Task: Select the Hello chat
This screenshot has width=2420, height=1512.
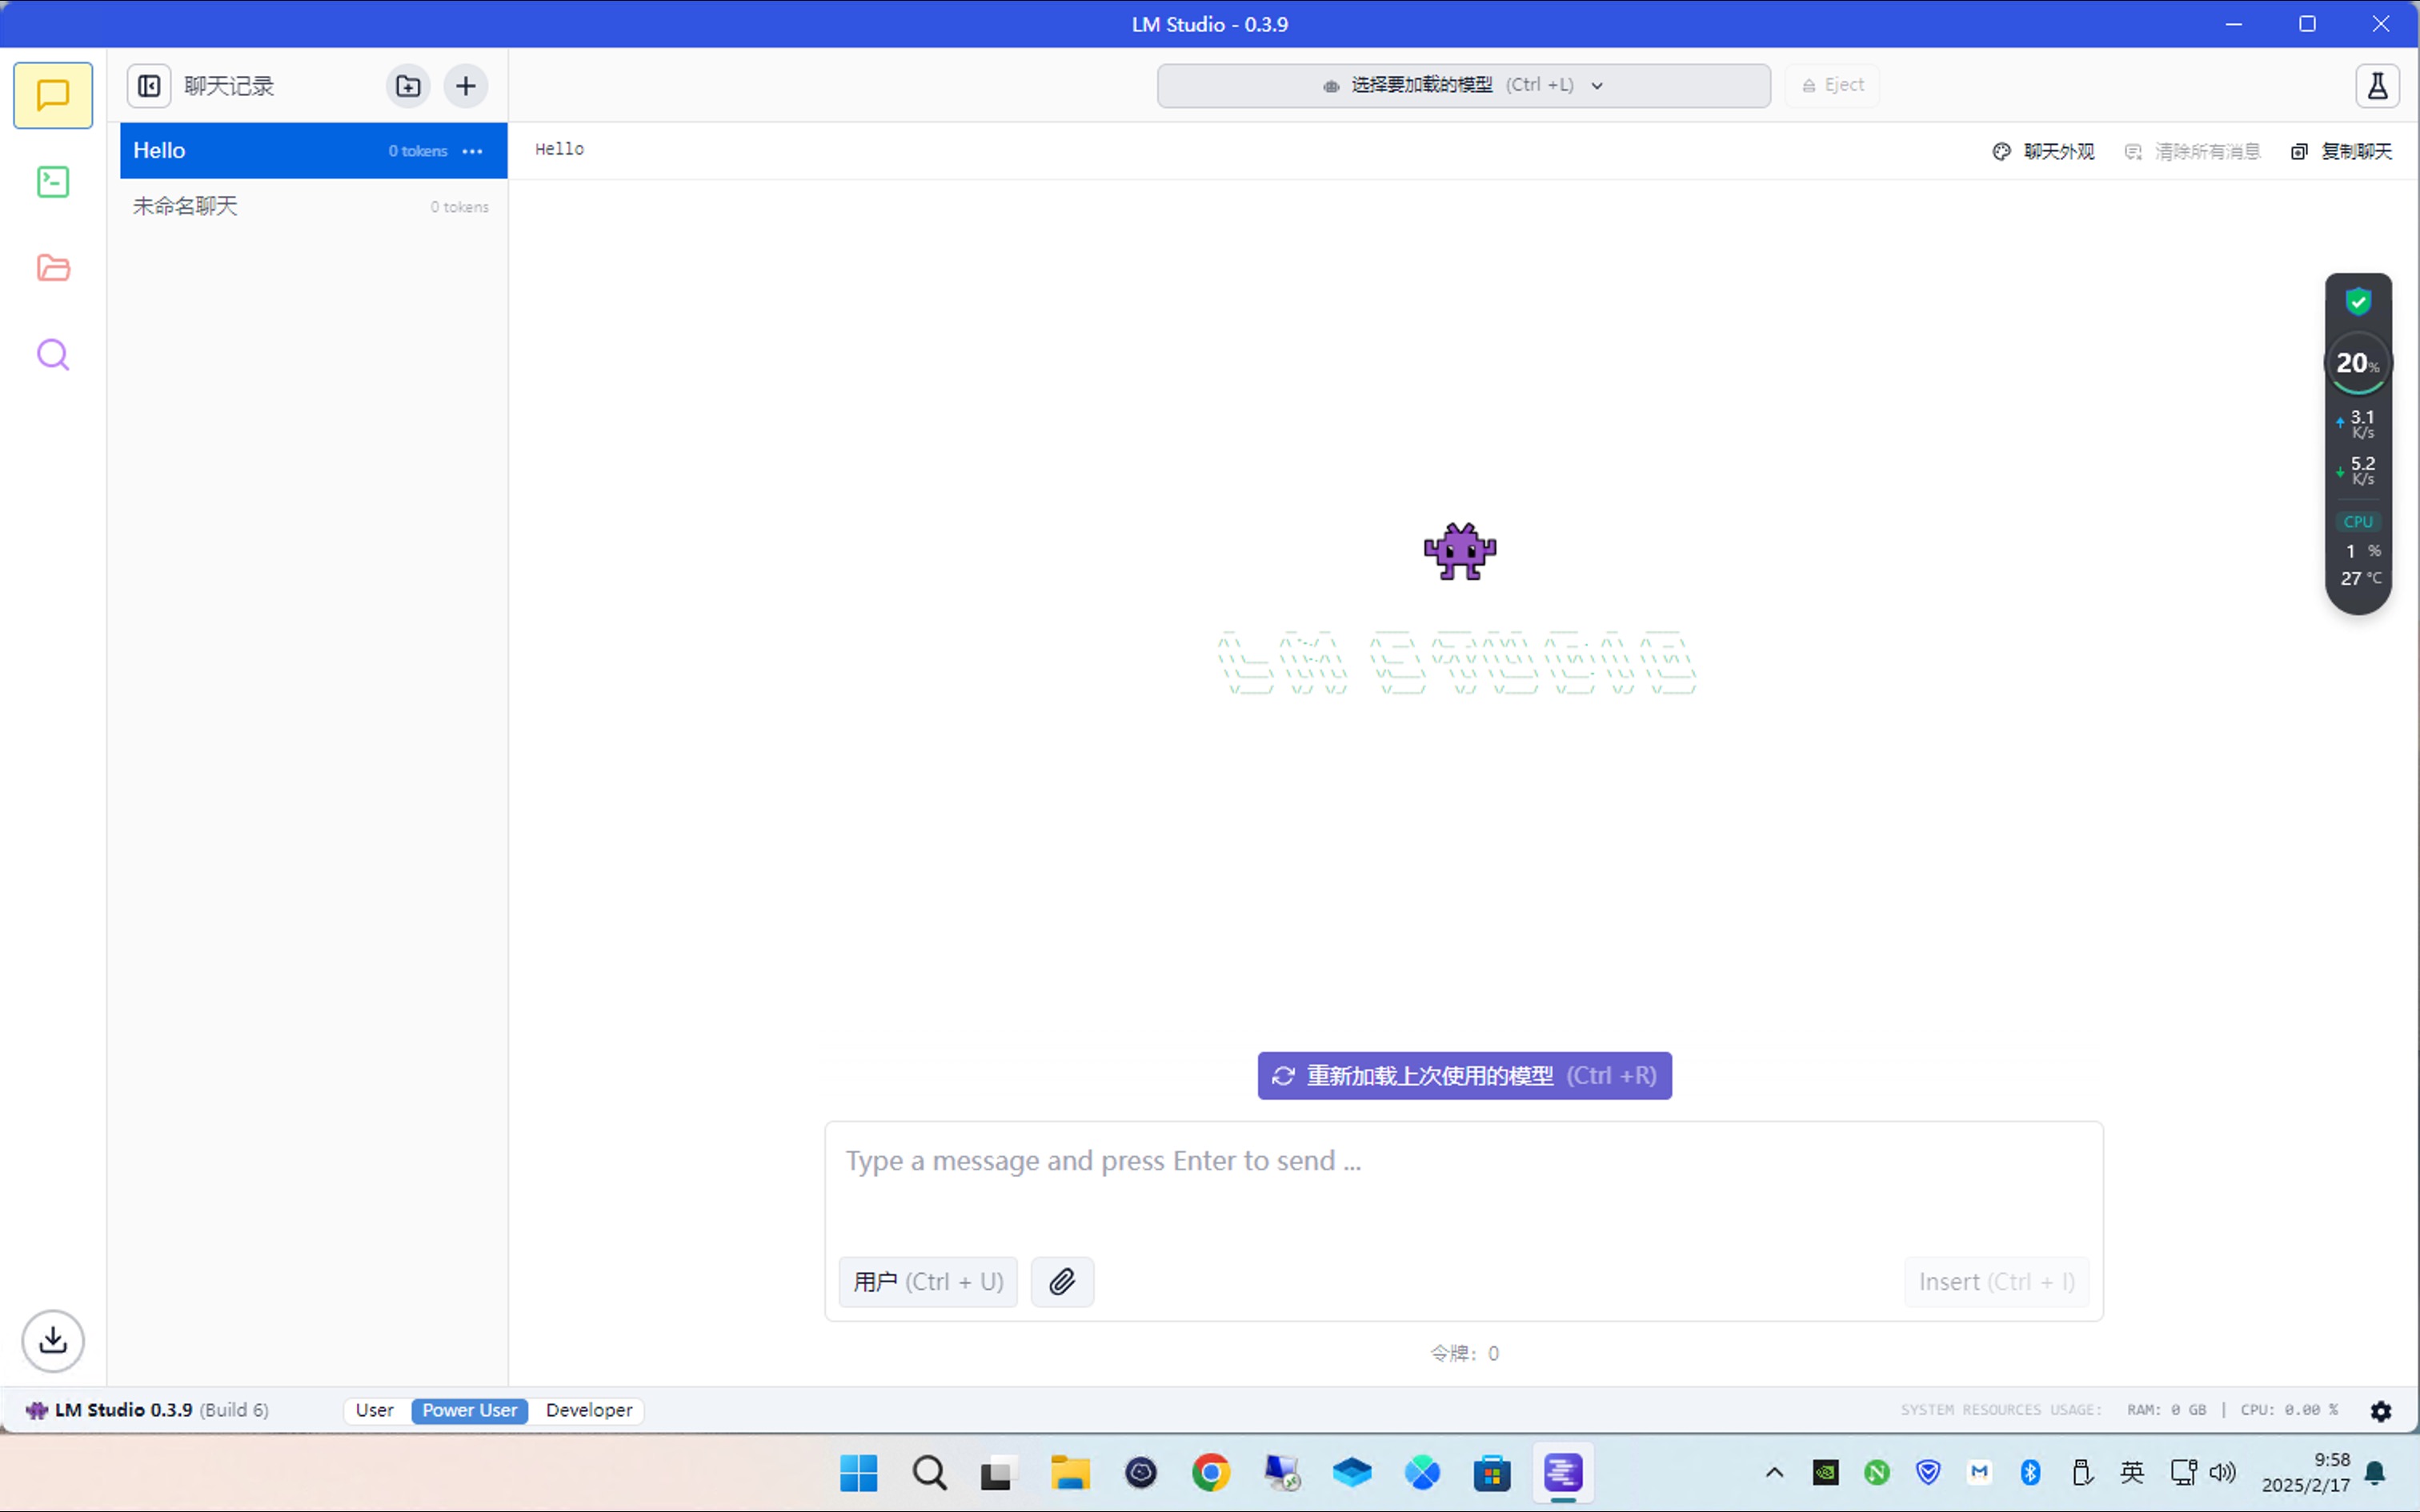Action: [314, 151]
